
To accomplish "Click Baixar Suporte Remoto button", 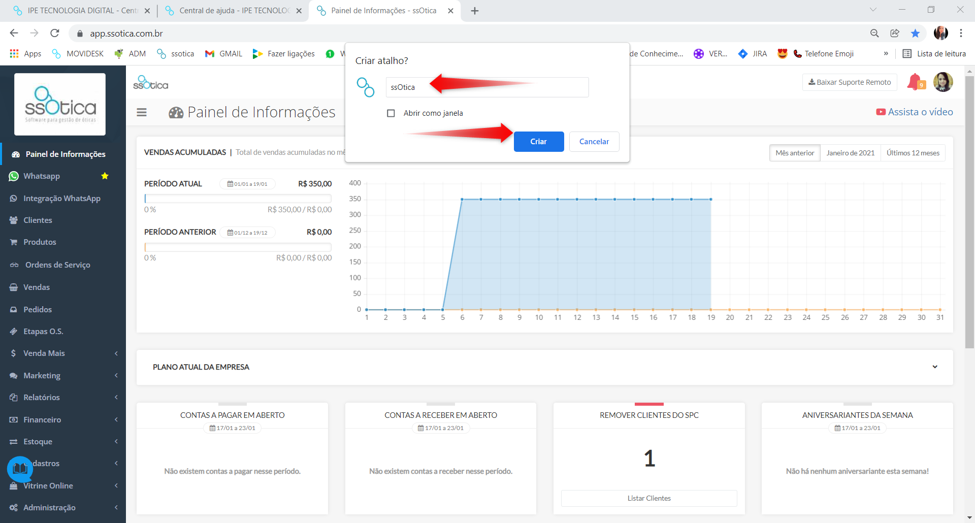I will tap(850, 82).
